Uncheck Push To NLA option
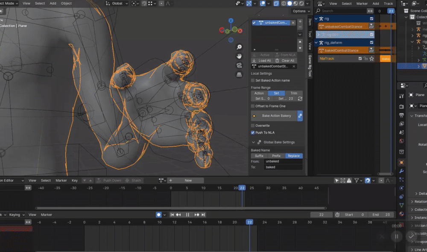Screen dimensions: 427x252 253,133
